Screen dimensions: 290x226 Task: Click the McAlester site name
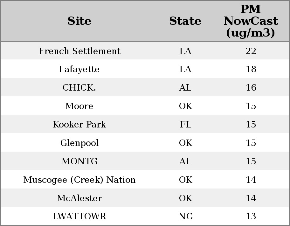pos(79,198)
